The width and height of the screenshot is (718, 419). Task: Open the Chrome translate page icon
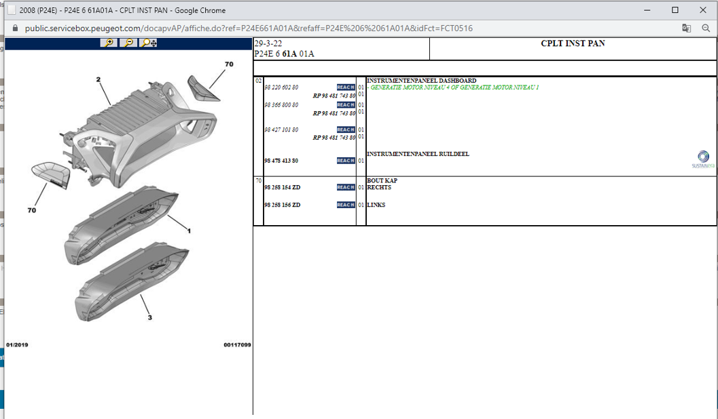point(686,28)
